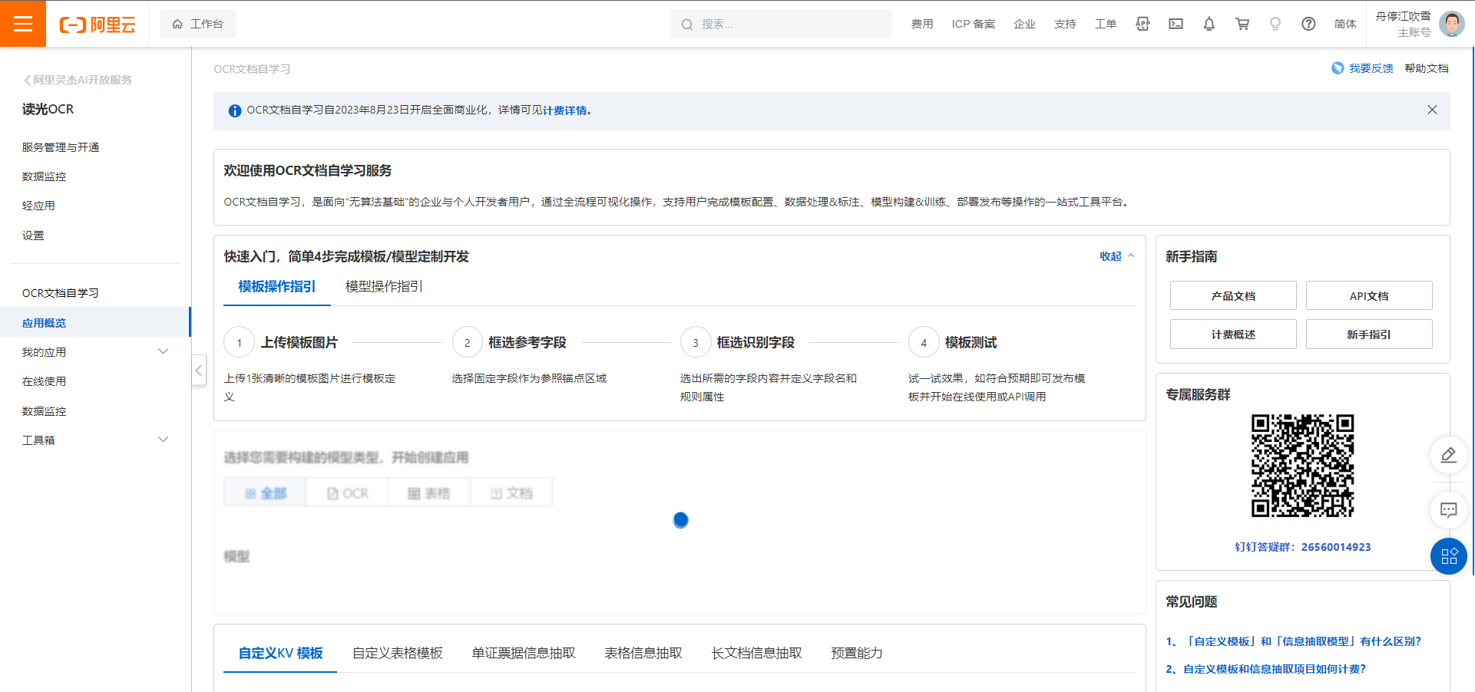Screen dimensions: 1475x692
Task: Open 帮助文档 link
Action: [x=1427, y=68]
